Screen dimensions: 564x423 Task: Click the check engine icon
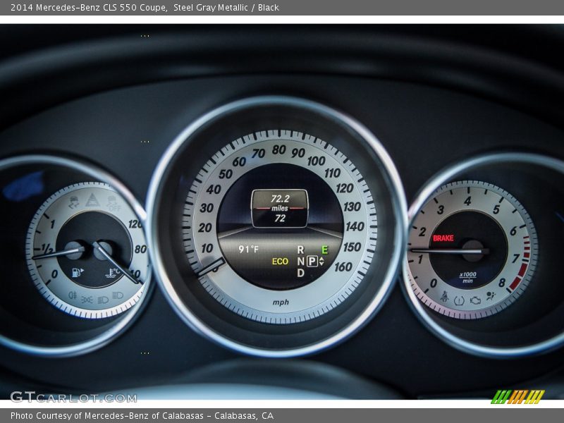475,300
